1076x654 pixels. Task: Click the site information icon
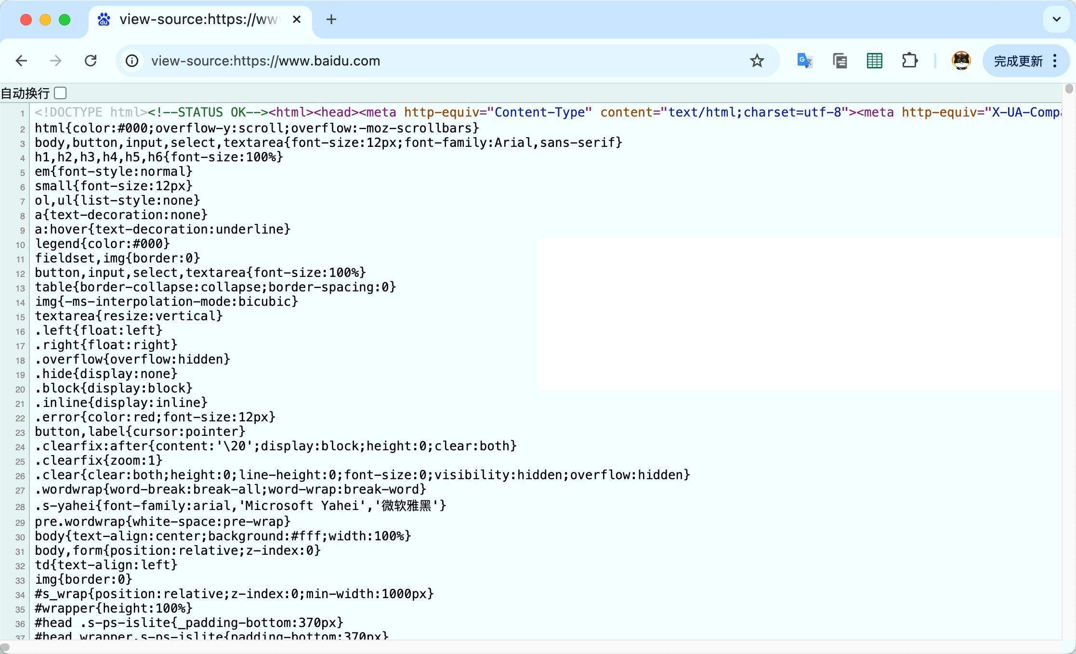pyautogui.click(x=132, y=61)
